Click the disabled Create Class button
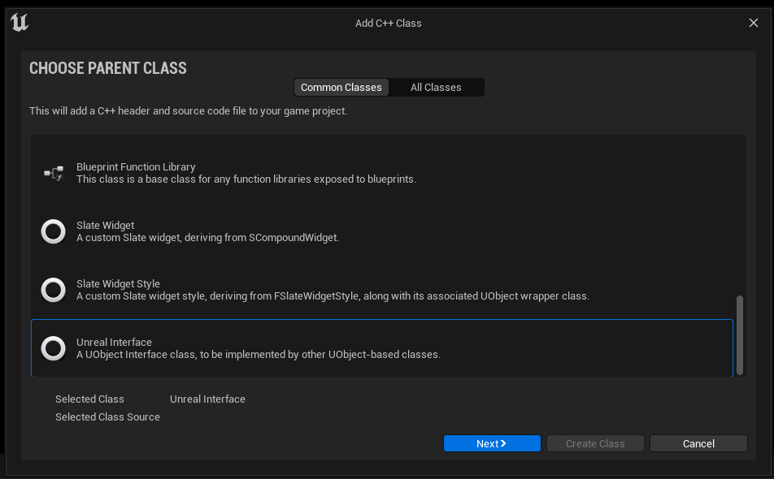 pos(595,443)
